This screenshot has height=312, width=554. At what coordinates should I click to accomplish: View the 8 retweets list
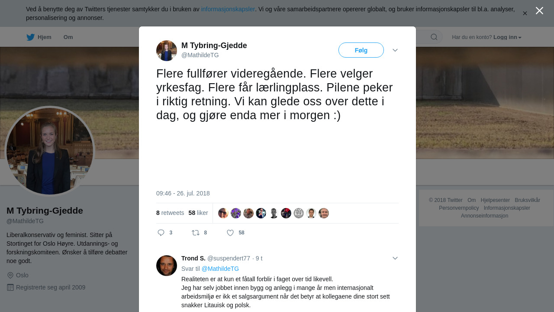170,213
